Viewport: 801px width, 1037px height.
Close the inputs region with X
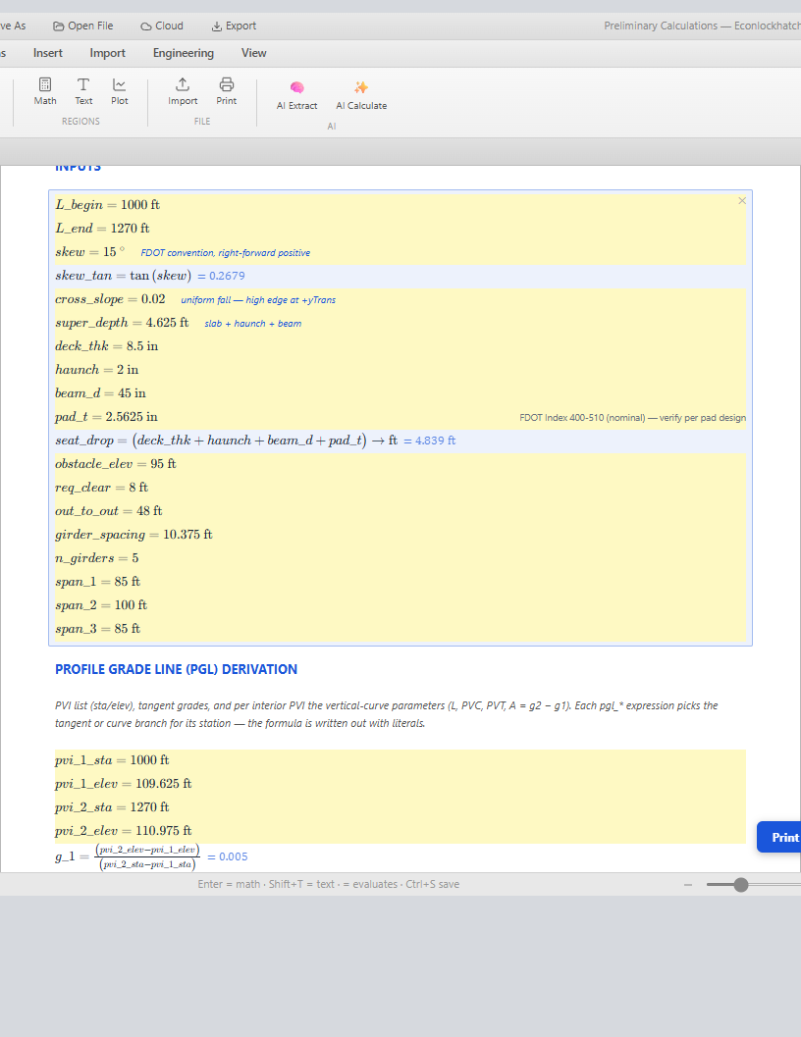coord(742,200)
